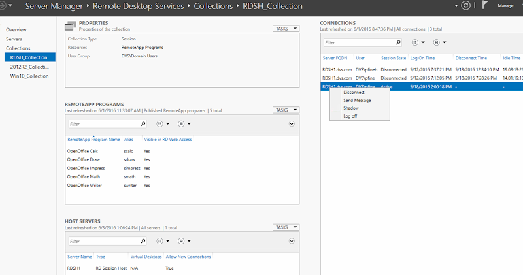Sort connections by Session State column

394,58
